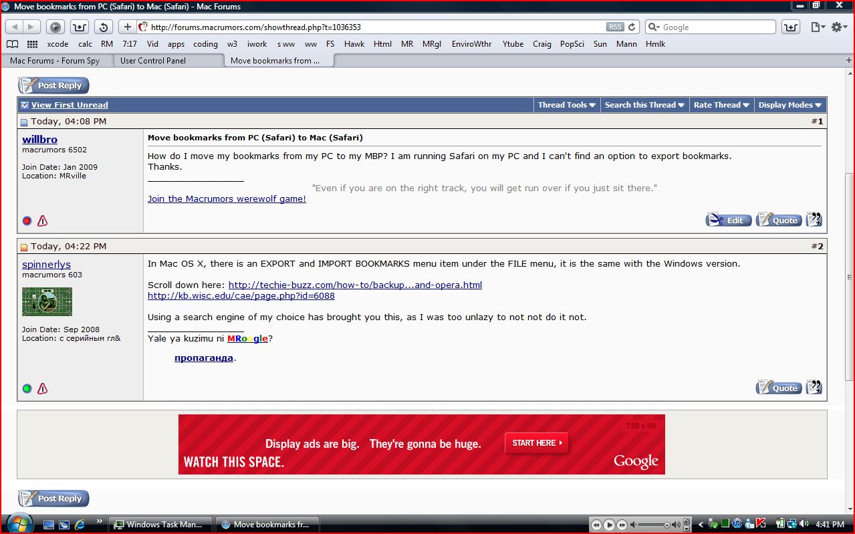Click spinnerlys green online status icon

click(27, 388)
